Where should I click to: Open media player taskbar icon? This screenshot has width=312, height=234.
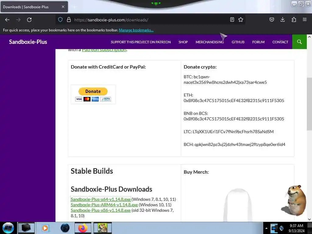pyautogui.click(x=45, y=228)
